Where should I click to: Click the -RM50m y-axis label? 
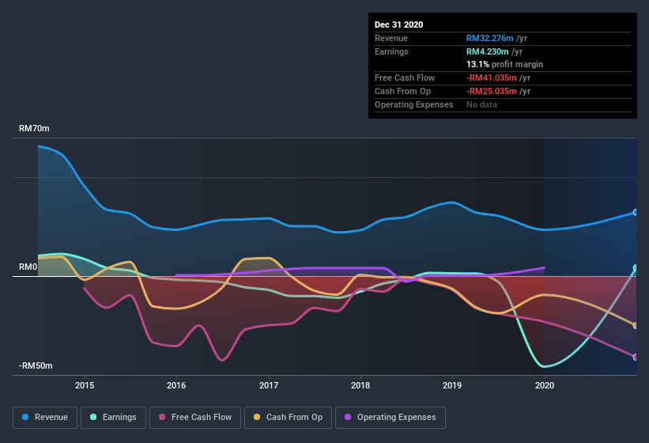pos(36,365)
